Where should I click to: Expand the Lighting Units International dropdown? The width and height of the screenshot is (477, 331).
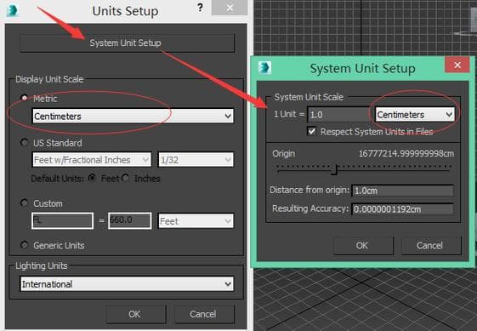[x=127, y=284]
